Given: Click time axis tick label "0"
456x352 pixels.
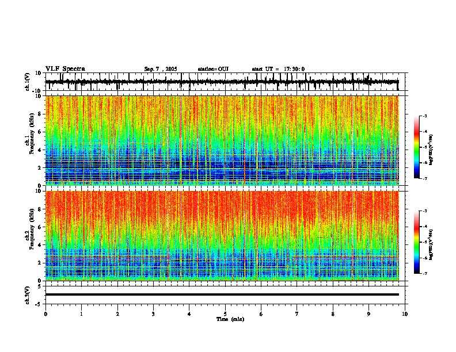Looking at the screenshot, I should pyautogui.click(x=45, y=314).
